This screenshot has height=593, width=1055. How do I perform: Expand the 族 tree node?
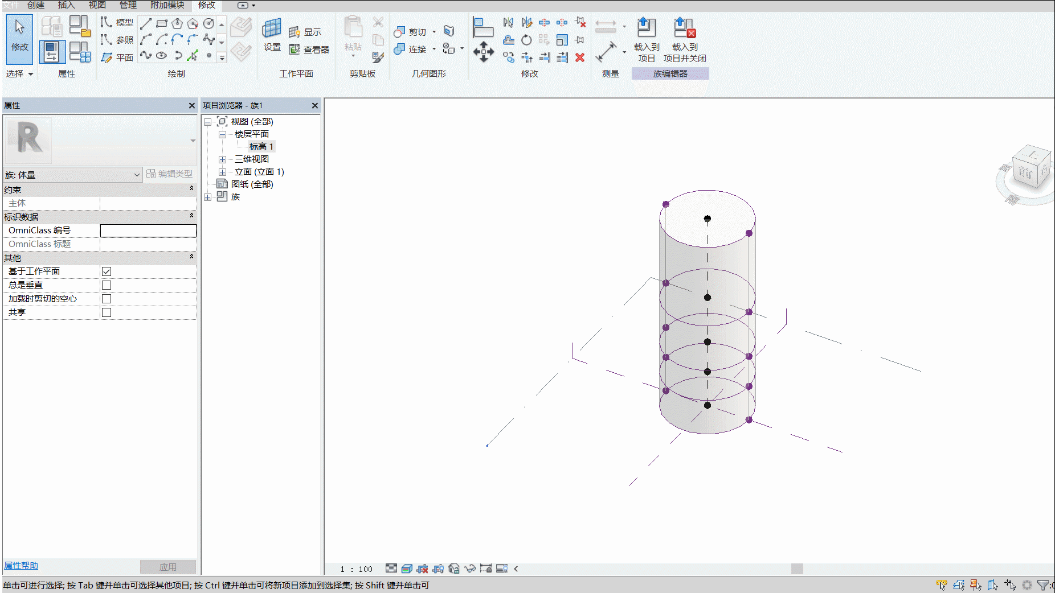tap(208, 197)
